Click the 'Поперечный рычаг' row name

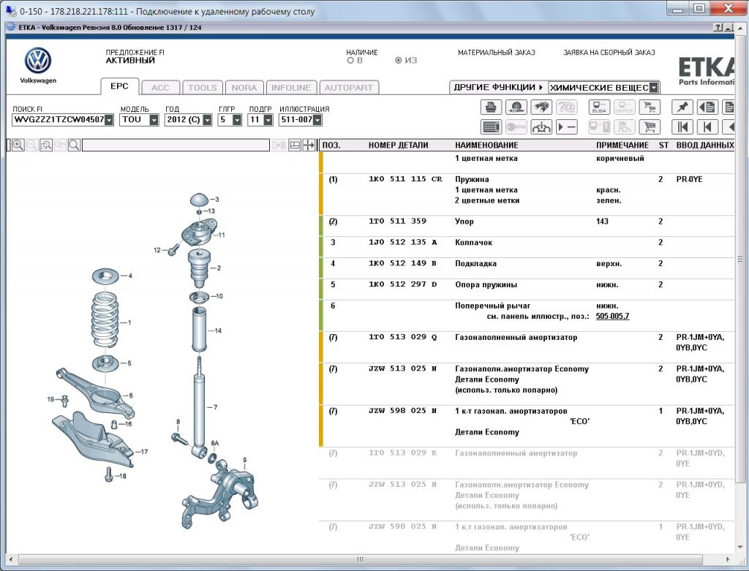(x=492, y=306)
